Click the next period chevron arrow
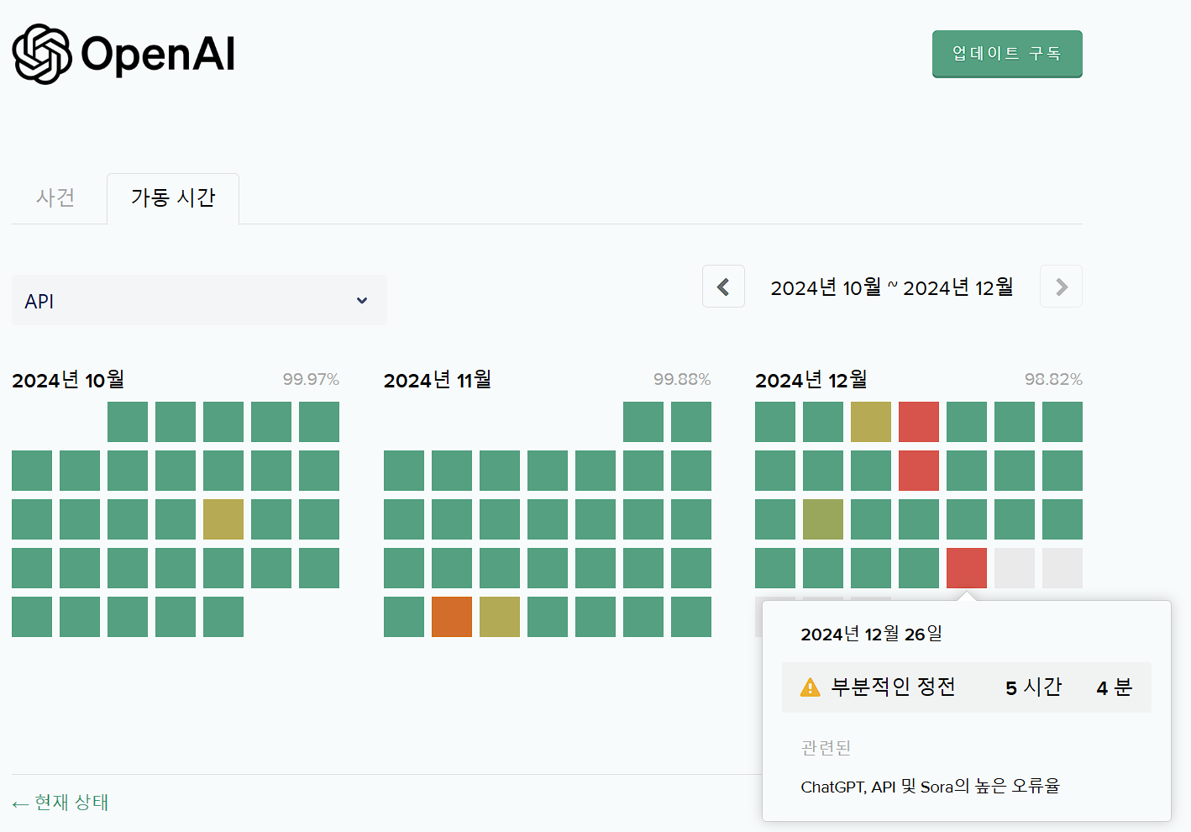The image size is (1191, 832). pyautogui.click(x=1061, y=286)
